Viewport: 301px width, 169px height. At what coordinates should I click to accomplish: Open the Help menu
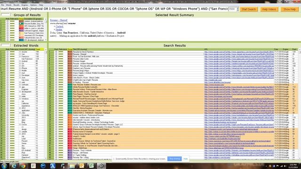pyautogui.click(x=41, y=5)
